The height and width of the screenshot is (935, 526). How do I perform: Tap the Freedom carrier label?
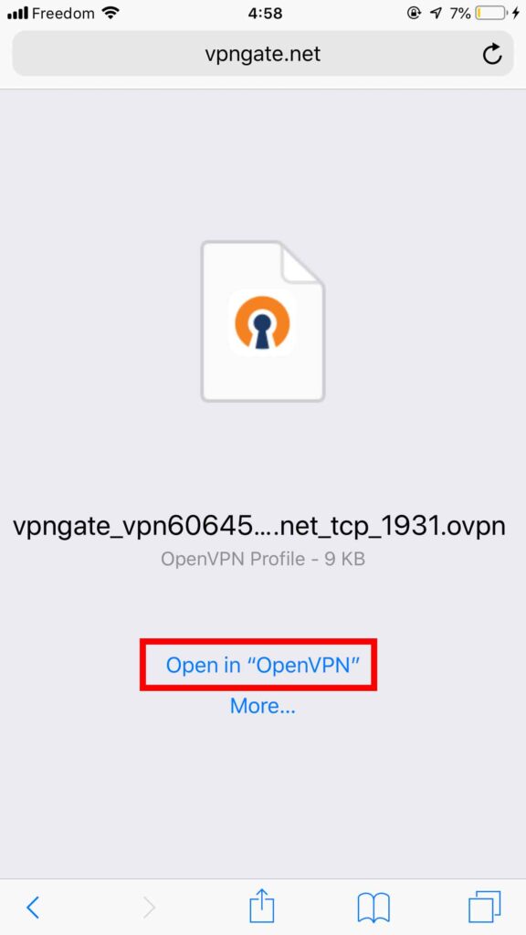[63, 13]
